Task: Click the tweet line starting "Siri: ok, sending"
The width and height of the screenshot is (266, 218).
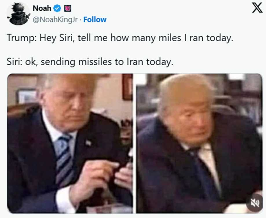Action: 90,62
